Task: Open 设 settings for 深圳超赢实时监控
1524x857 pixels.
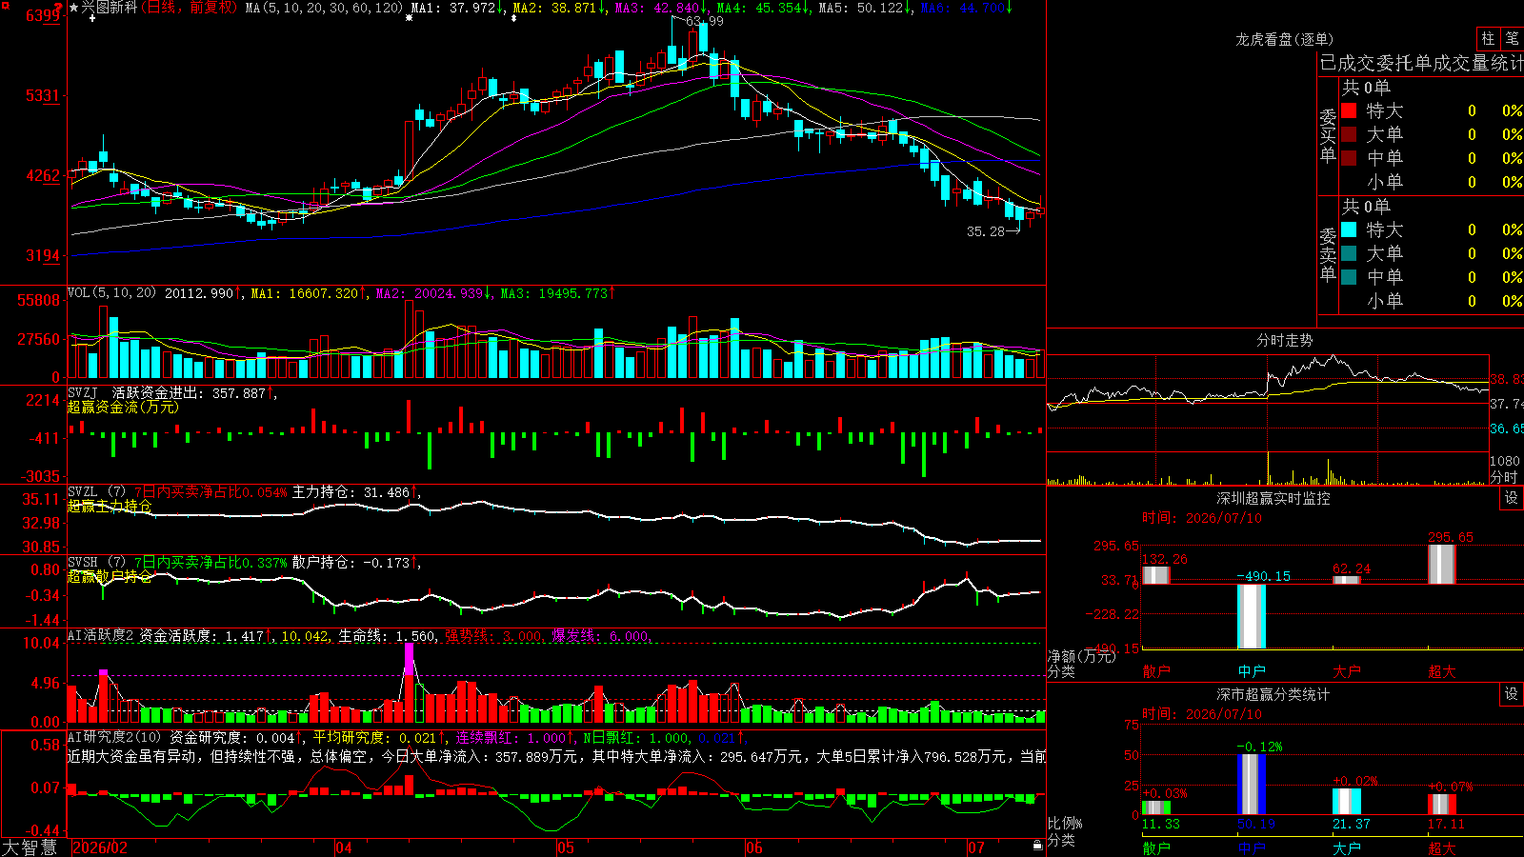Action: (x=1512, y=498)
